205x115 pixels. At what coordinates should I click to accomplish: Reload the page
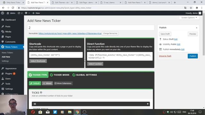[13, 8]
